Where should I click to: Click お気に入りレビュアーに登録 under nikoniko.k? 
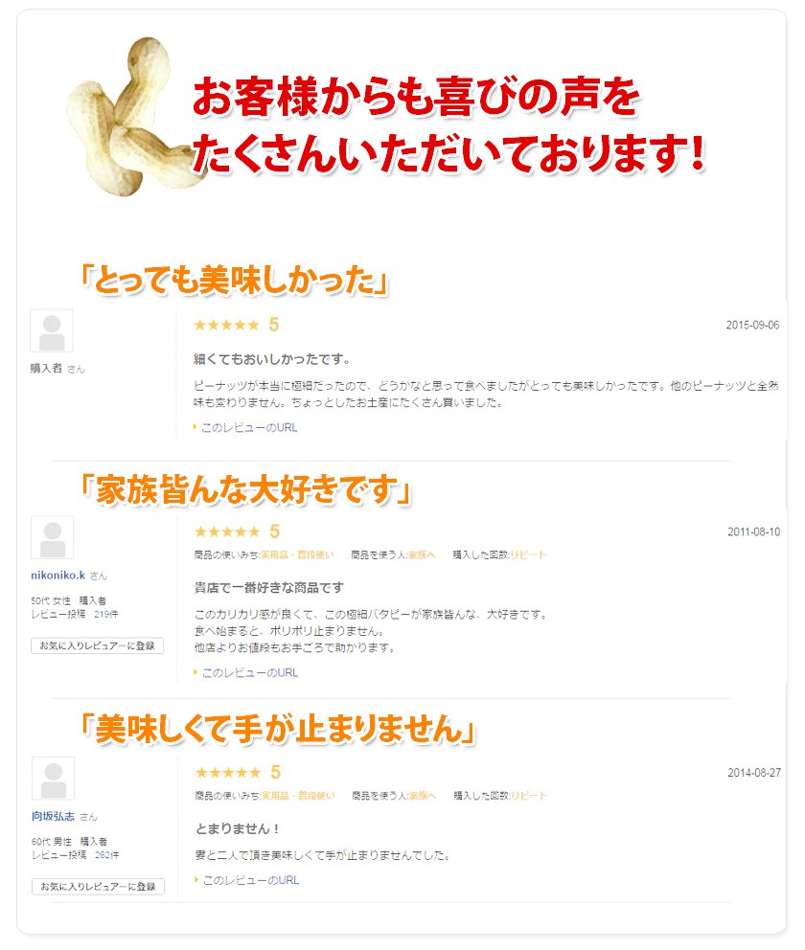click(97, 645)
